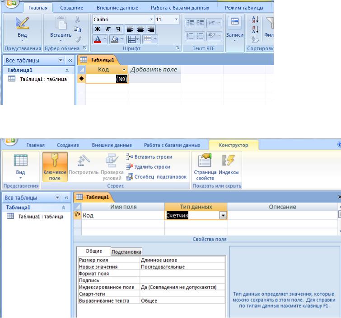Viewport: 341px width, 318px height.
Task: Click Построитель builder icon
Action: 84,165
